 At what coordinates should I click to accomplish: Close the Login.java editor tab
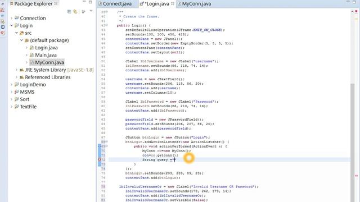click(x=173, y=4)
